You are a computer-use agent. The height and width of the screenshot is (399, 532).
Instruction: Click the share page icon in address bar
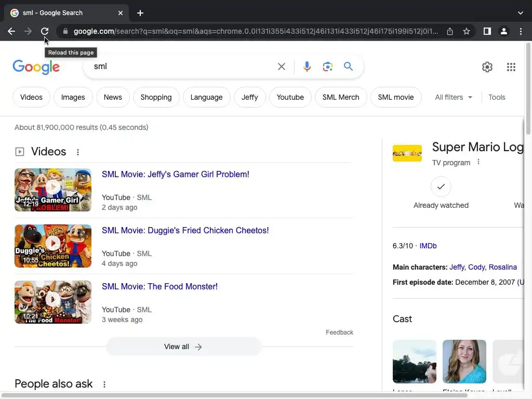click(450, 31)
